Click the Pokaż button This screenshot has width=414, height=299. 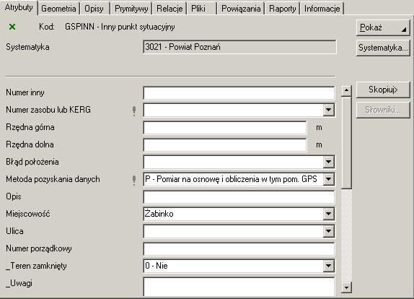[383, 27]
